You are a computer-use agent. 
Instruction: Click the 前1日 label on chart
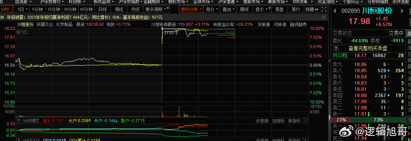tap(21, 32)
